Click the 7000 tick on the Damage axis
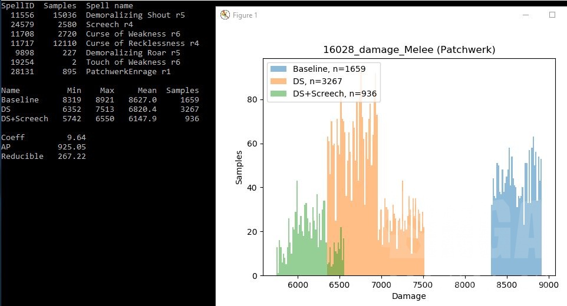 coord(381,285)
